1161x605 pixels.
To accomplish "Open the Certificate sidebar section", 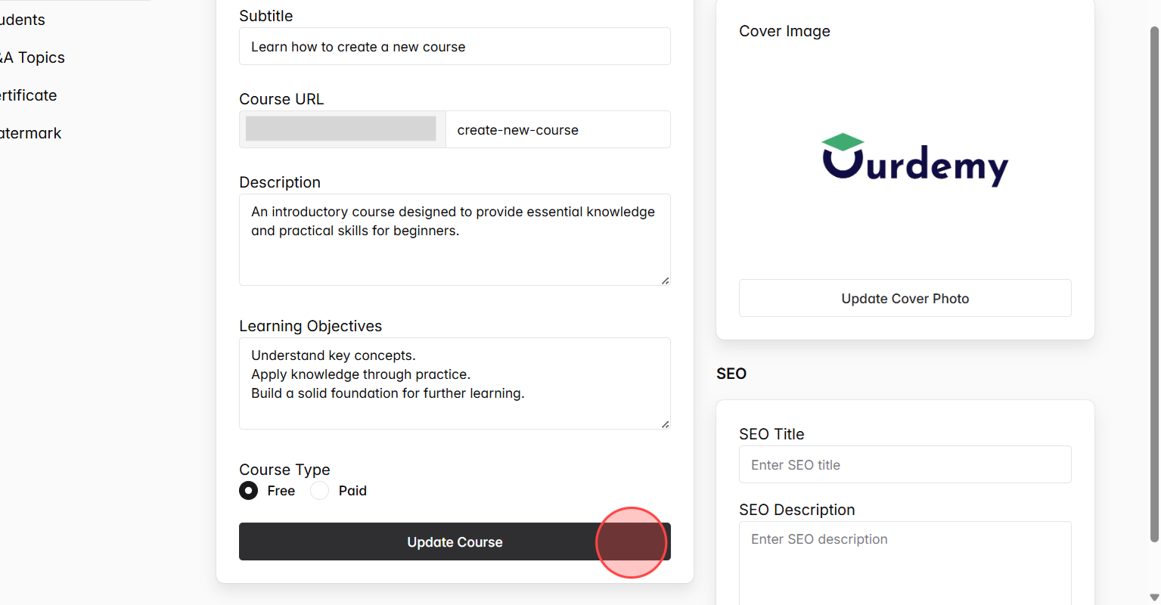I will [x=29, y=95].
